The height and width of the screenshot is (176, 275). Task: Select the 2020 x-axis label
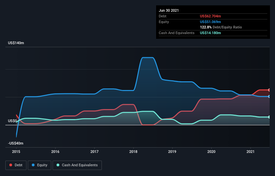211,152
